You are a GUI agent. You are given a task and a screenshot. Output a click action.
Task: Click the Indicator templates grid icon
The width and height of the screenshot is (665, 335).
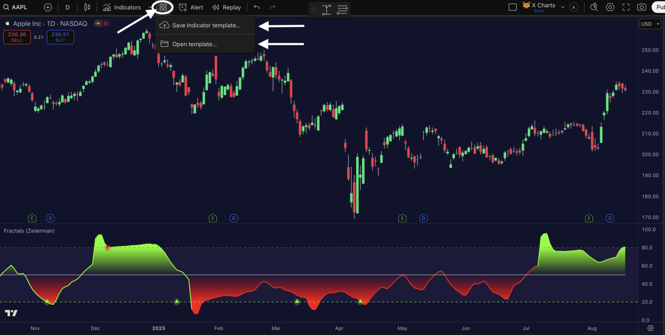163,7
